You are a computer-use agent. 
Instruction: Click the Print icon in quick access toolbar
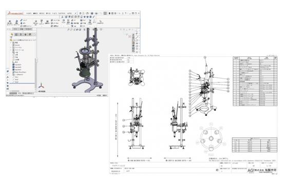pos(97,13)
